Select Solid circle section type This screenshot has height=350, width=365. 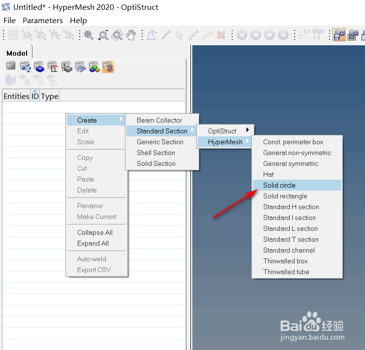pos(297,185)
